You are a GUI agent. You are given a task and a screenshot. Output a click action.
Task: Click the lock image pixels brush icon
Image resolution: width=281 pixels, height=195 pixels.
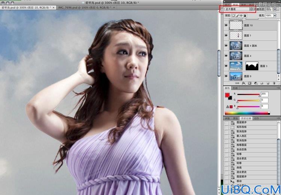237,16
